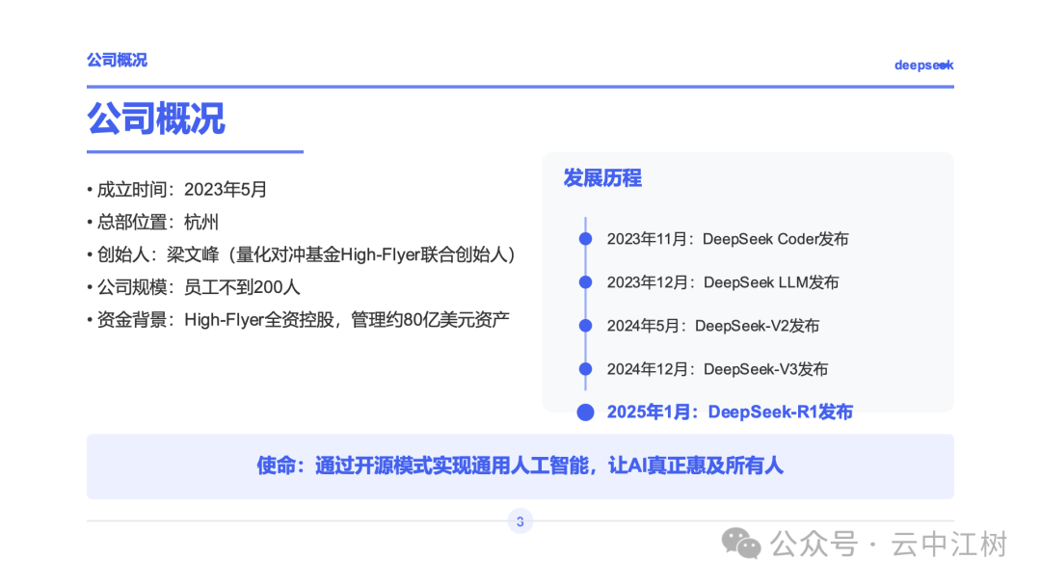Click the timeline dot for DeepSeek-V3
Image resolution: width=1041 pixels, height=586 pixels.
coord(586,369)
